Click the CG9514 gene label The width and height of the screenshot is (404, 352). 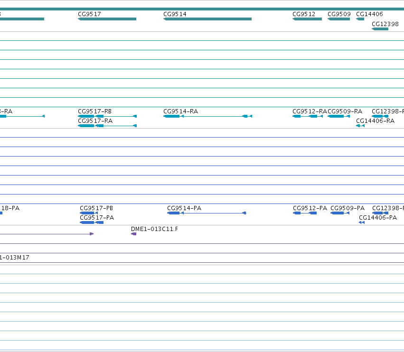point(175,14)
